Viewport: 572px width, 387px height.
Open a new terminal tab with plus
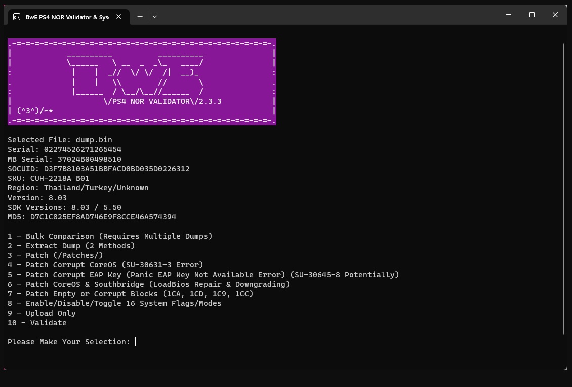(140, 17)
